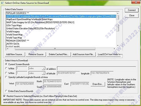Click distance field in latitude row
This screenshot has height=106, width=141.
pos(22,73)
